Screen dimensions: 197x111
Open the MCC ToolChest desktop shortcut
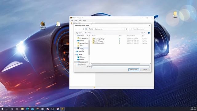coord(43,26)
